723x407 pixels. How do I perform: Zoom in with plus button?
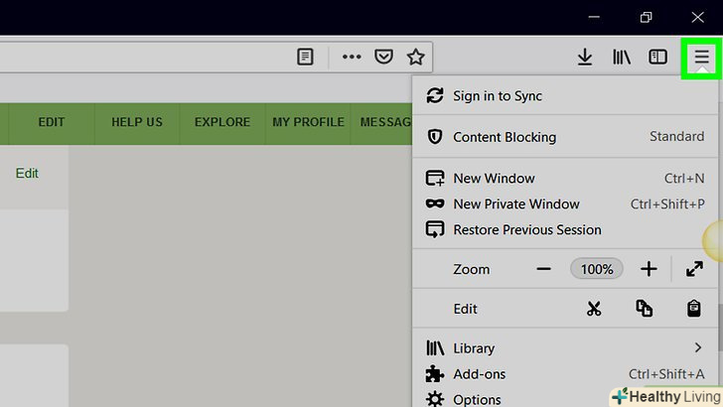(x=649, y=269)
